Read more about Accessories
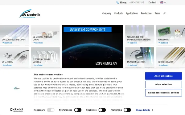This screenshot has width=185, height=115. [163, 43]
